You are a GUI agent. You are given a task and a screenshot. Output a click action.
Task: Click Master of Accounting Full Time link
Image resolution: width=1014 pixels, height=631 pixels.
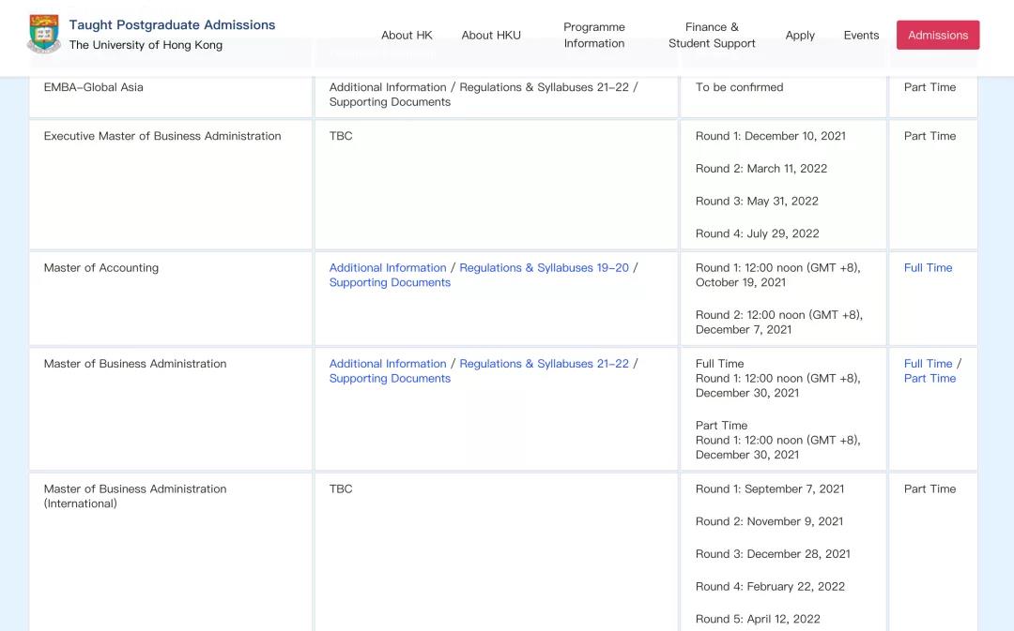(x=928, y=267)
